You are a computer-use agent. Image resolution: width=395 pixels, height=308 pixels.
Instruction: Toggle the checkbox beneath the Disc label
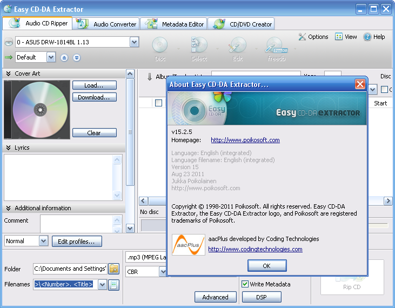point(384,89)
